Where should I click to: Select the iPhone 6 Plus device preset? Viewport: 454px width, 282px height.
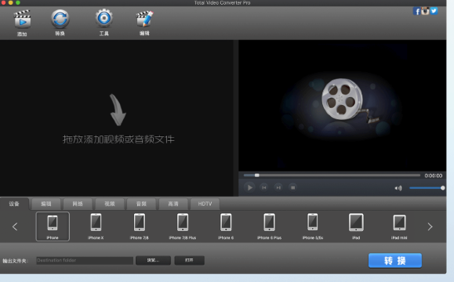pos(269,226)
